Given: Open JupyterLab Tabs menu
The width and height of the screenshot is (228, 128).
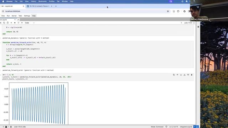Looking at the screenshot, I should pos(20,16).
